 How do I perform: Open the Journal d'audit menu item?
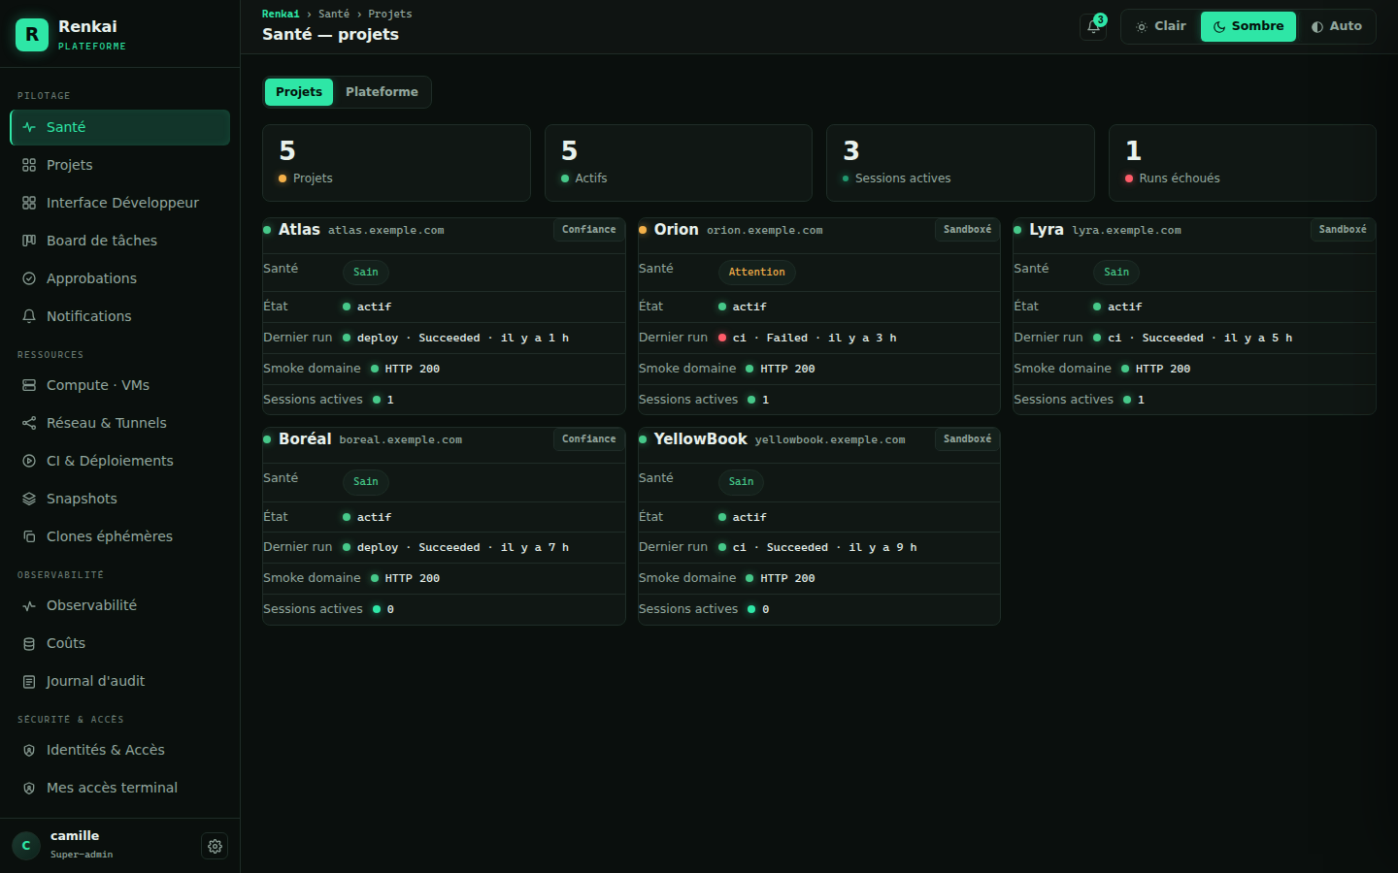tap(119, 681)
